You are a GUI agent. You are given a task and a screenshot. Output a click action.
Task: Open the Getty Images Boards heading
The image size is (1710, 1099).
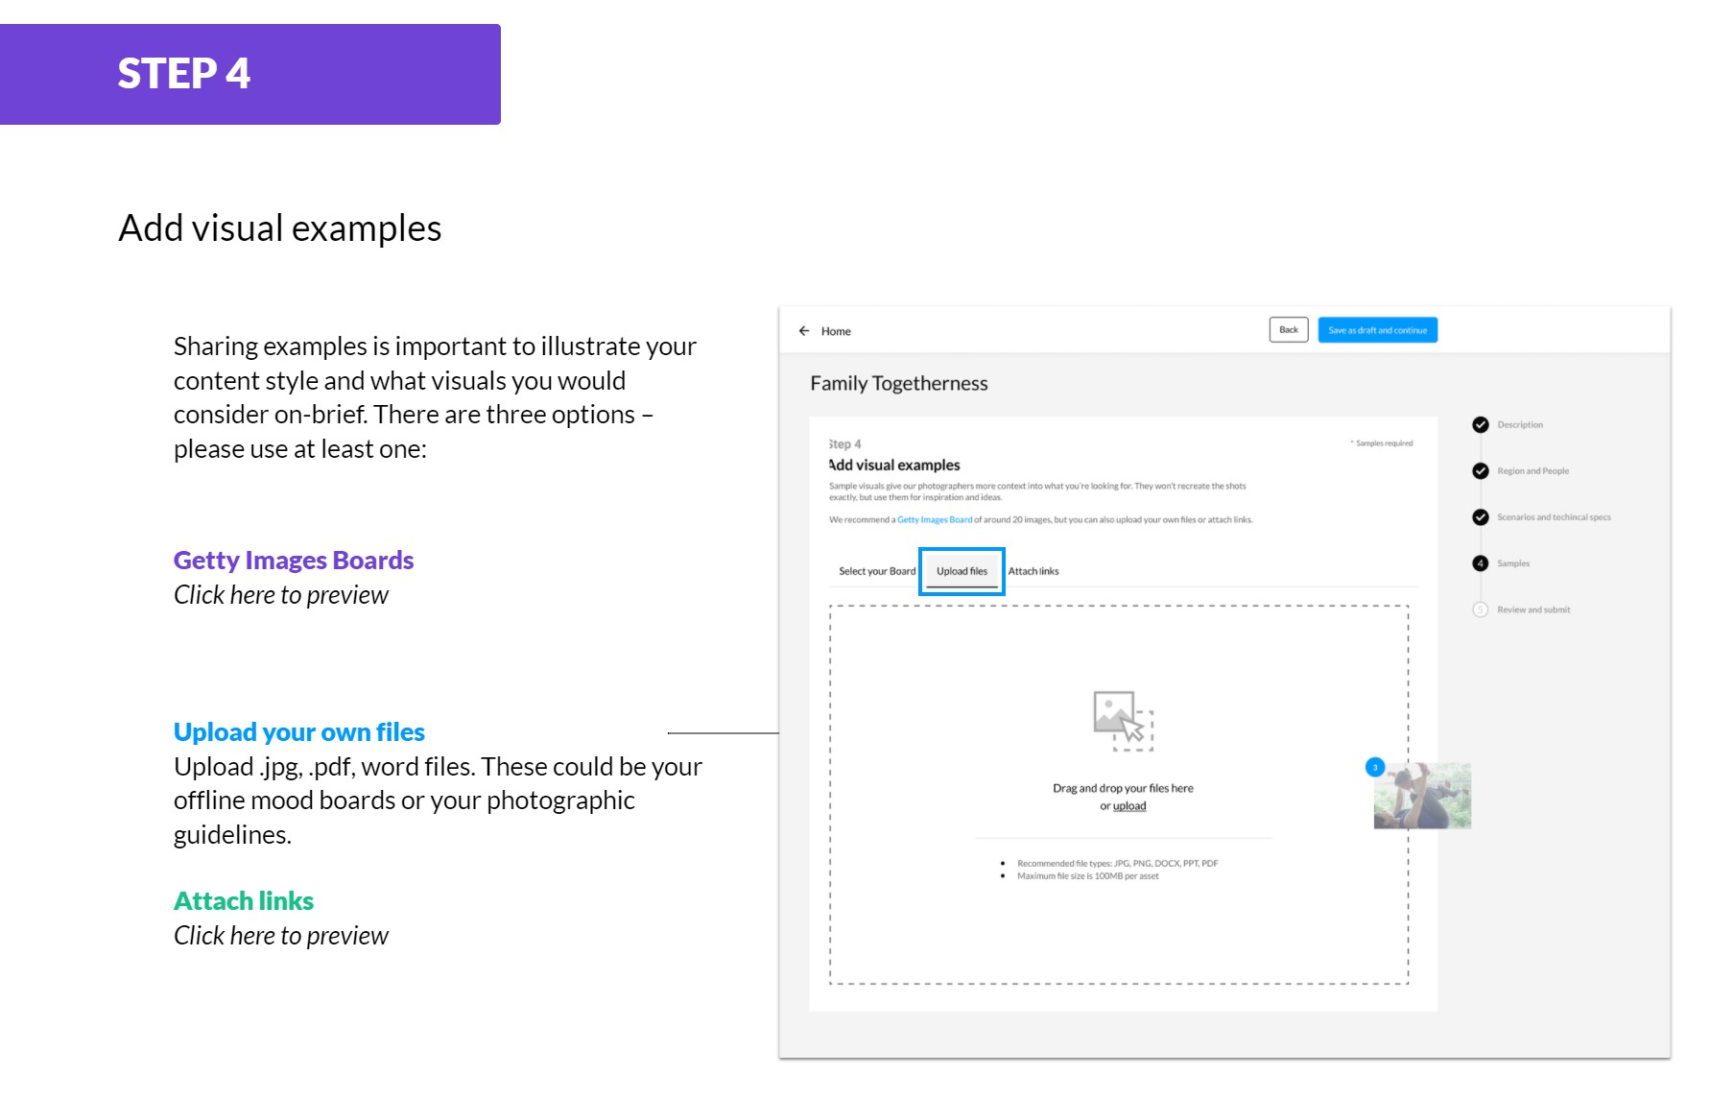click(x=294, y=561)
